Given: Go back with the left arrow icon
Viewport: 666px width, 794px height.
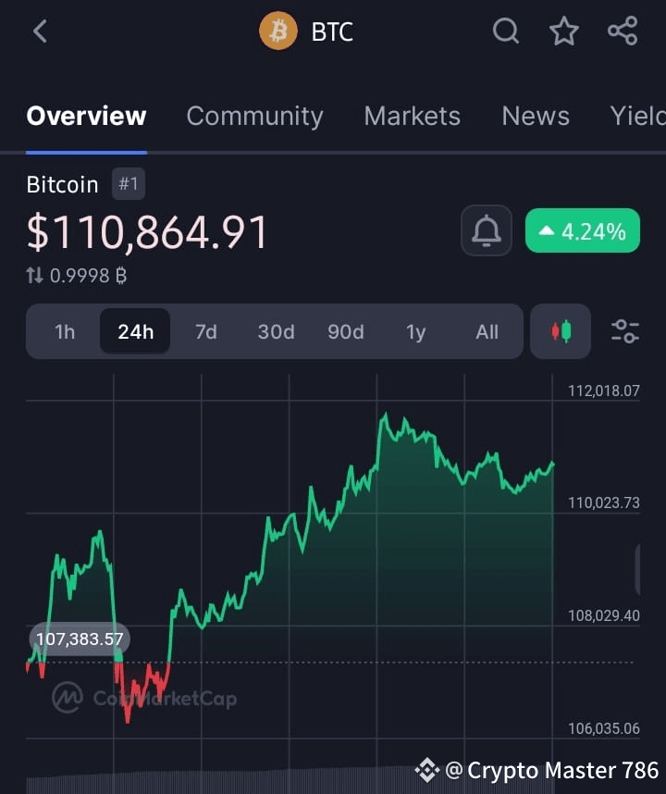Looking at the screenshot, I should pyautogui.click(x=40, y=31).
